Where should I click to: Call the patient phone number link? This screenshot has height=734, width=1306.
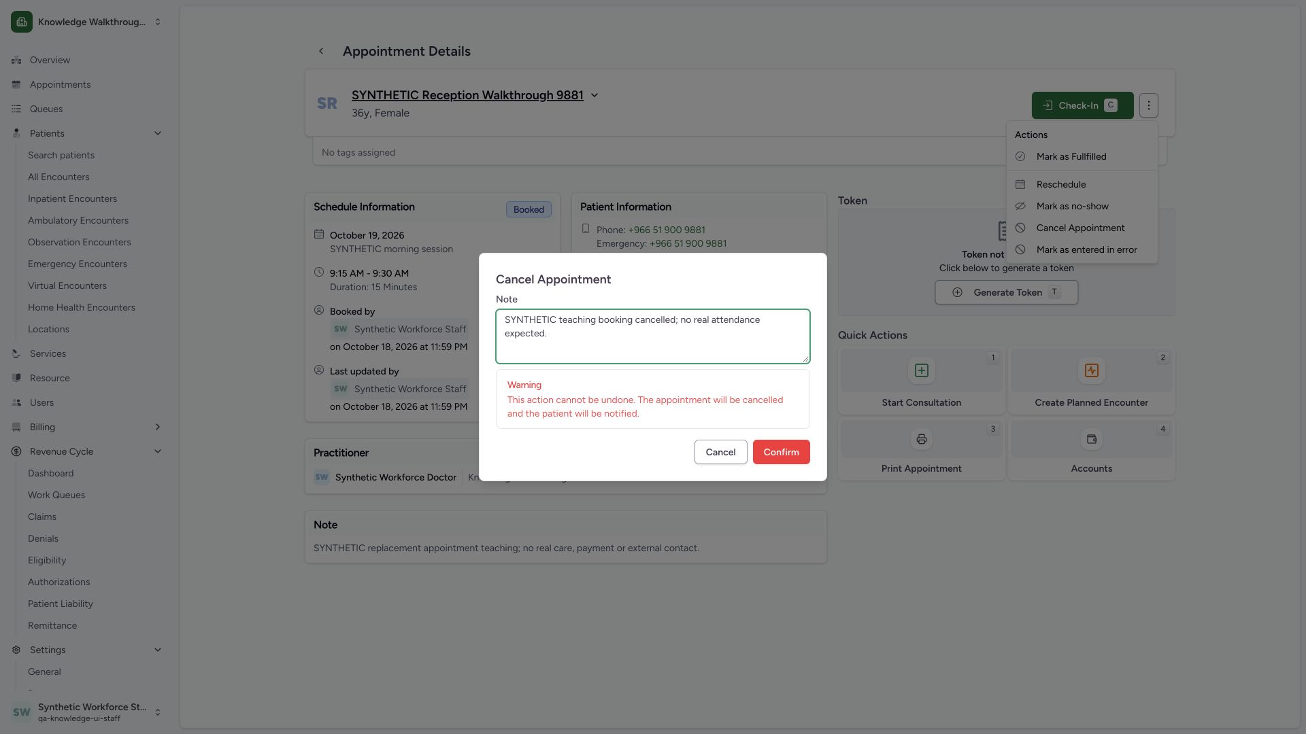tap(667, 230)
